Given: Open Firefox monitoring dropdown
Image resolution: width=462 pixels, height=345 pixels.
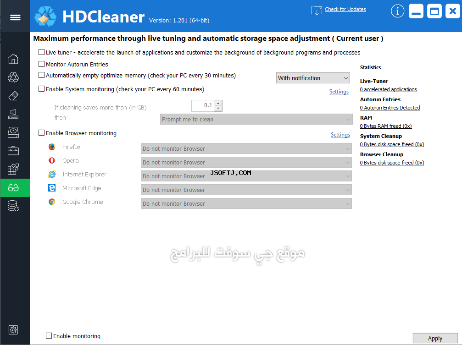Looking at the screenshot, I should 246,148.
